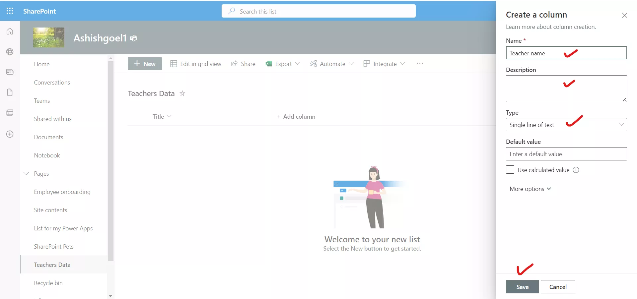This screenshot has width=637, height=299.
Task: Open the Lists icon in the left rail
Action: pos(10,113)
